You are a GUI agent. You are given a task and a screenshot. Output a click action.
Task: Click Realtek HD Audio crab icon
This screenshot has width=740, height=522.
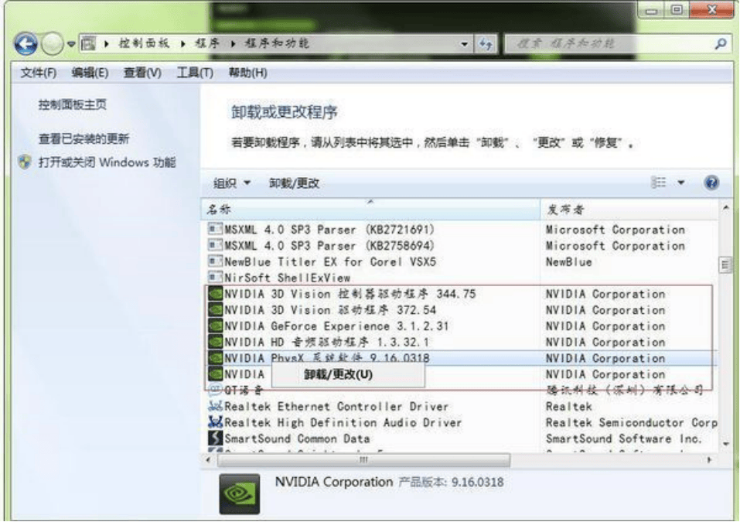tap(215, 422)
